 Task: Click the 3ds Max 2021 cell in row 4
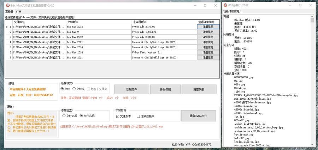pyautogui.click(x=99, y=42)
